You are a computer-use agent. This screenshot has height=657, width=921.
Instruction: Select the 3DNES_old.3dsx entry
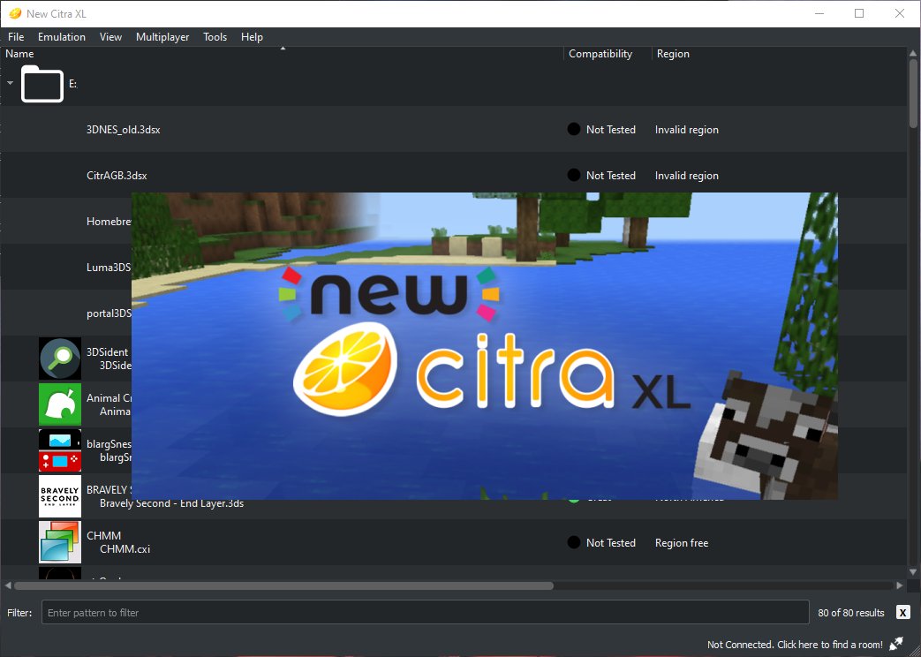pos(124,130)
